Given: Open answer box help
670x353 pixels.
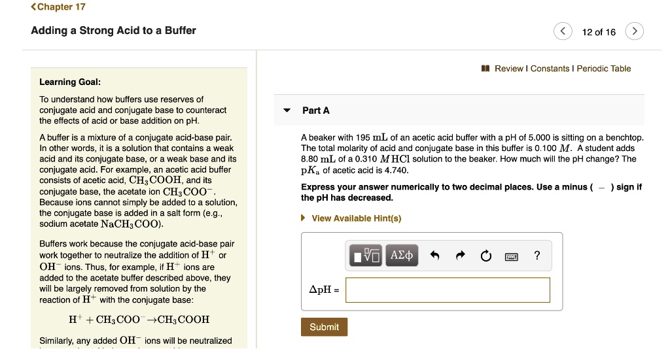Looking at the screenshot, I should pyautogui.click(x=537, y=256).
